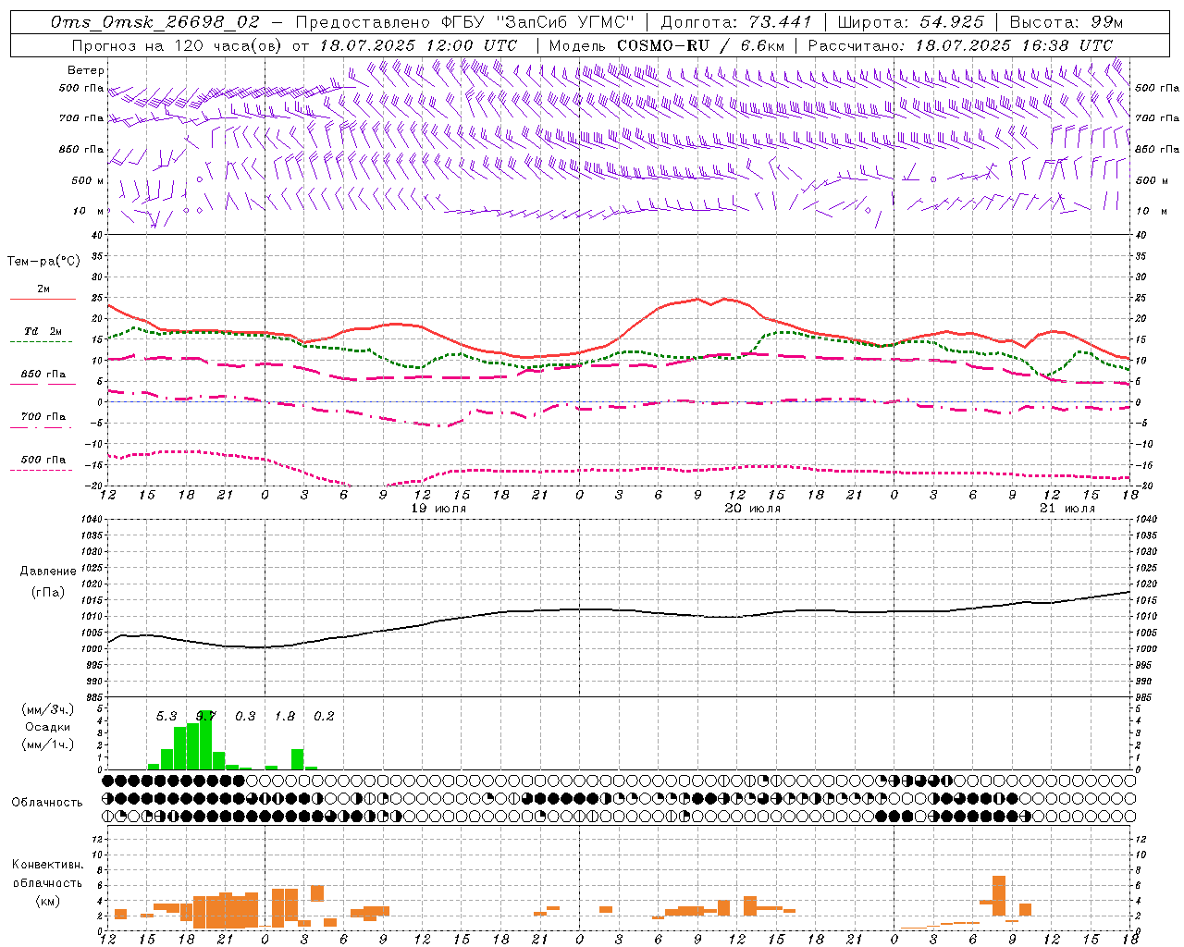
Task: Click the Давление pressure panel label
Action: (48, 572)
